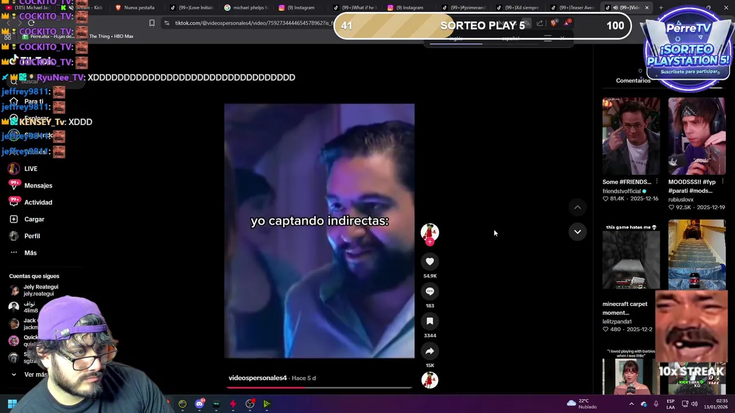
Task: Open the spinning sound disc avatar
Action: coord(430,380)
